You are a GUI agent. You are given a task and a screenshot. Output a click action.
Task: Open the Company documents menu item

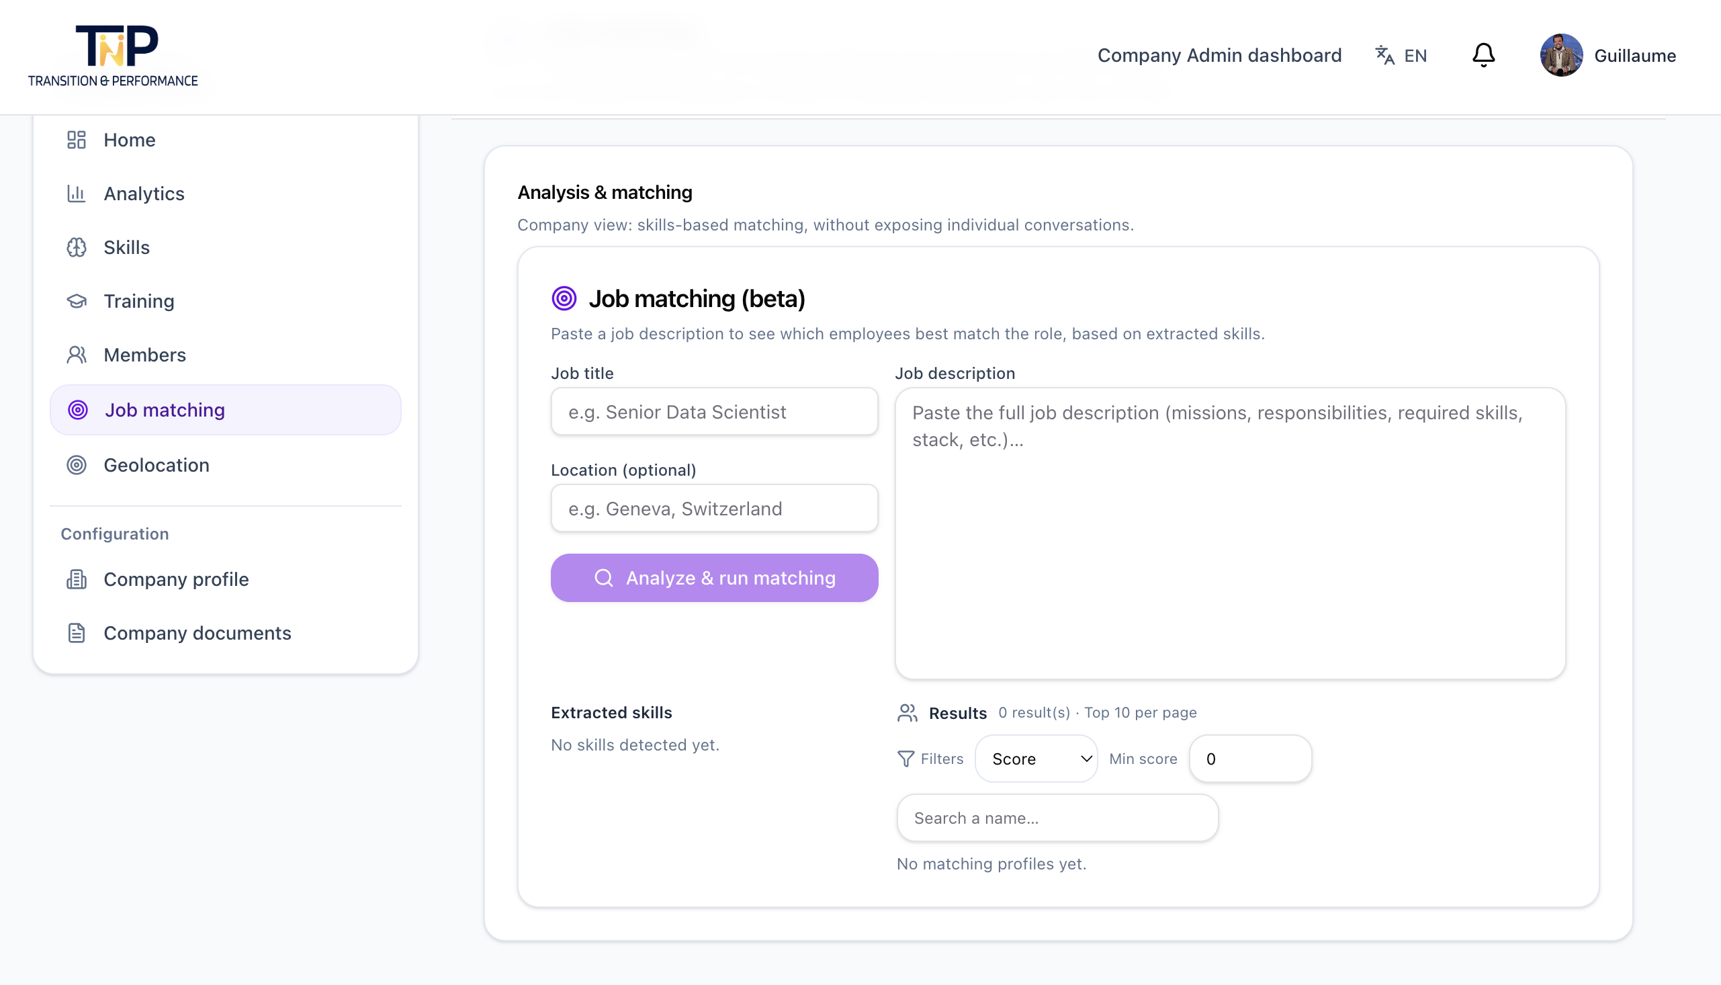(x=197, y=633)
